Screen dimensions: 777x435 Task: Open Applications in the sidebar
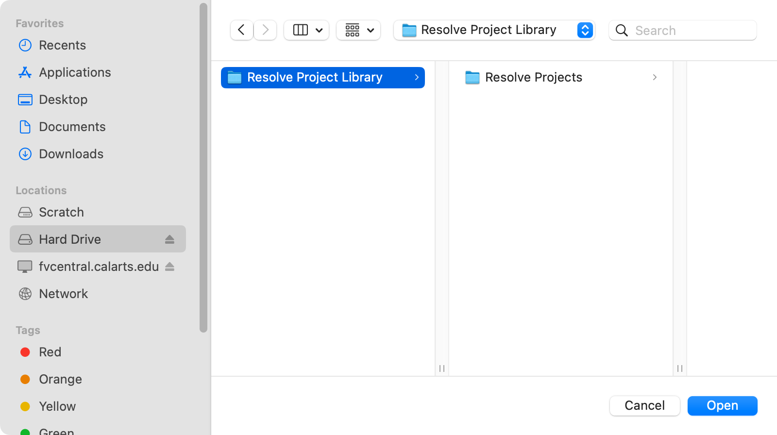point(98,72)
